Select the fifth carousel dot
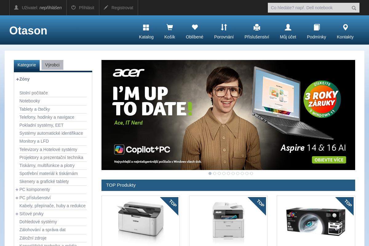Screen dimensions: 369x246 pos(228,173)
